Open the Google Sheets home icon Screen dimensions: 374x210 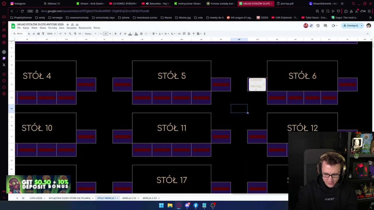point(13,26)
